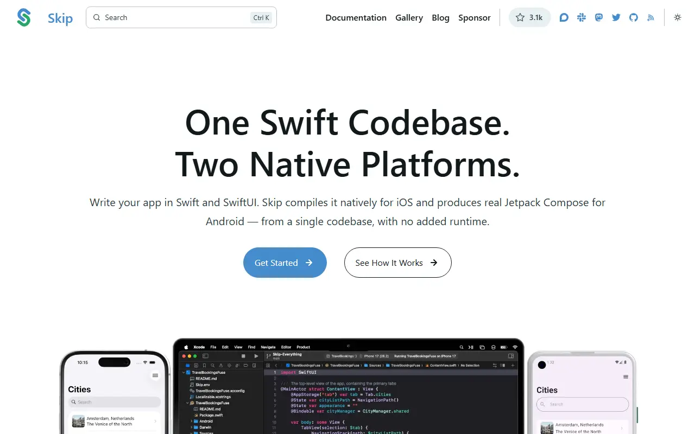Click the Sources breadcrumb in Xcode
Image resolution: width=695 pixels, height=434 pixels.
[x=372, y=366]
